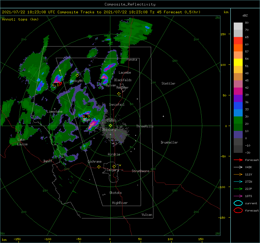Click the Stettler city label

point(168,84)
